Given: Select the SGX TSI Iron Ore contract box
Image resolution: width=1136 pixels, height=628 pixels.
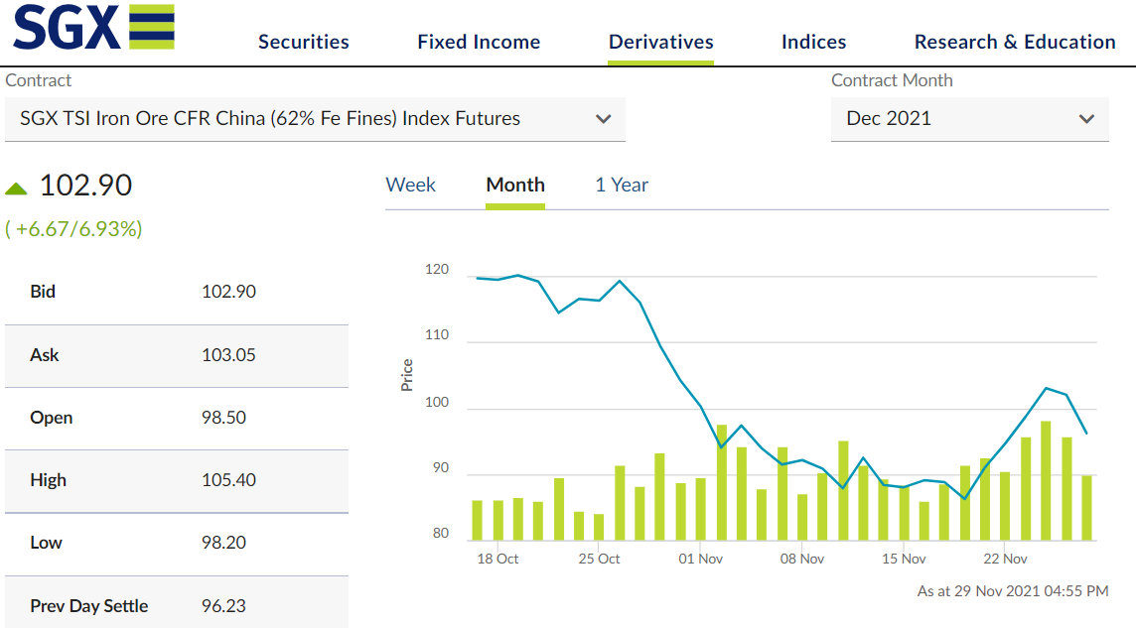Looking at the screenshot, I should coord(298,119).
